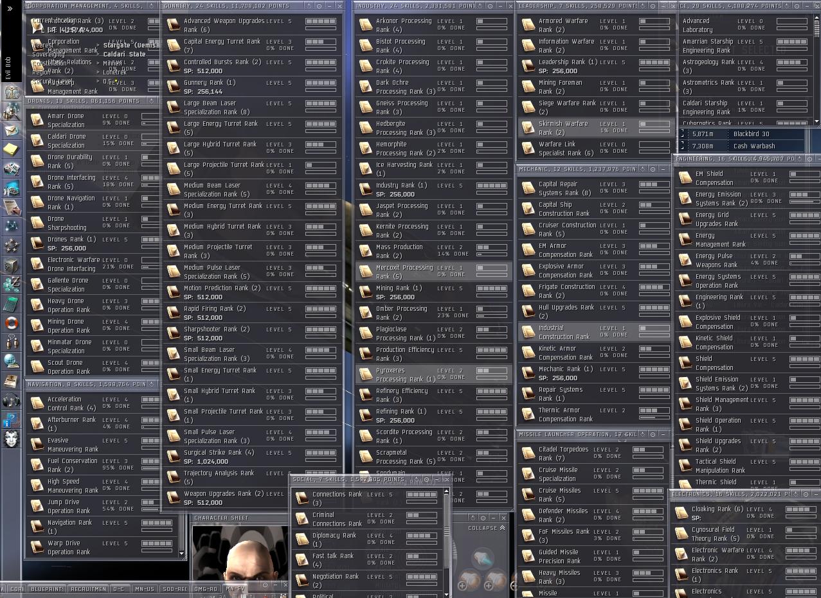Toggle the pin on the Engineering window header

[x=799, y=159]
